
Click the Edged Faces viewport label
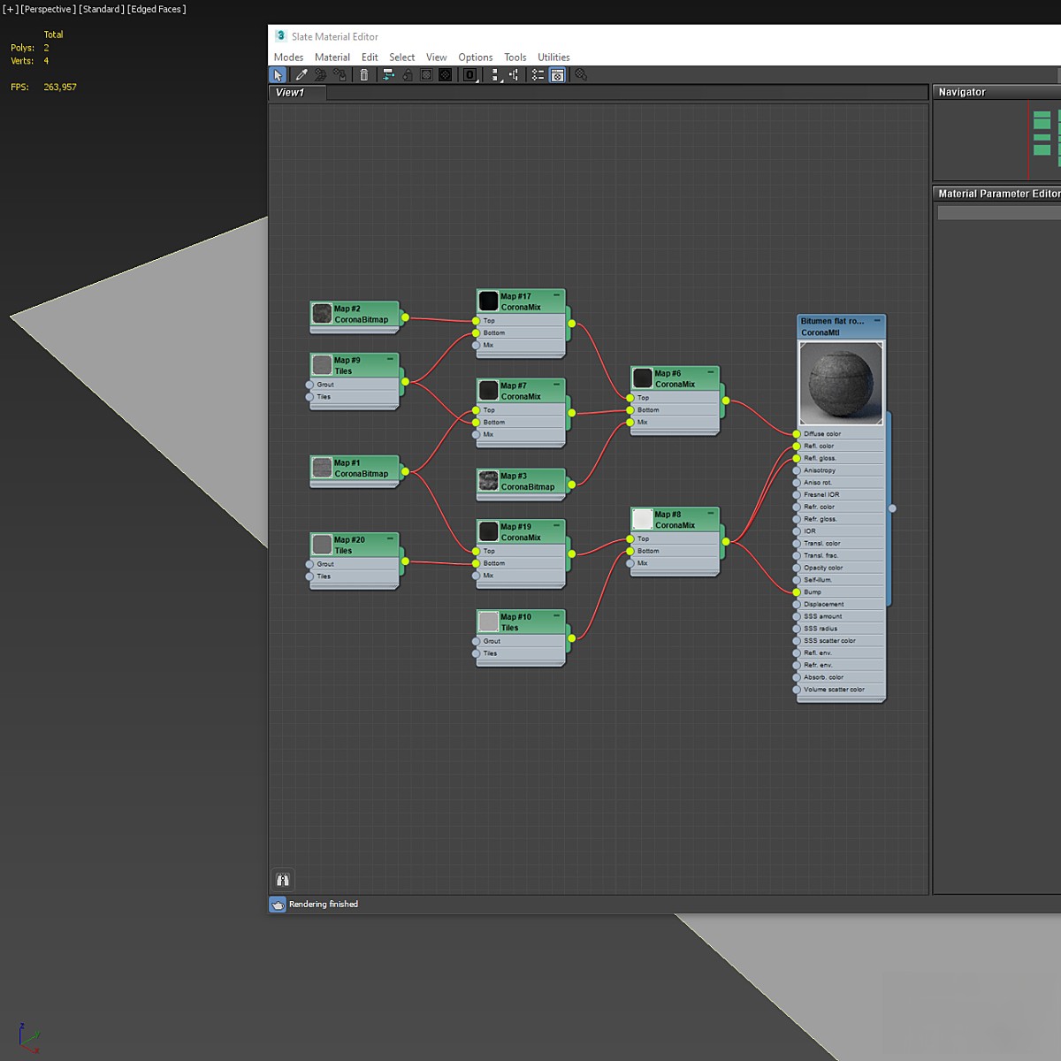157,9
